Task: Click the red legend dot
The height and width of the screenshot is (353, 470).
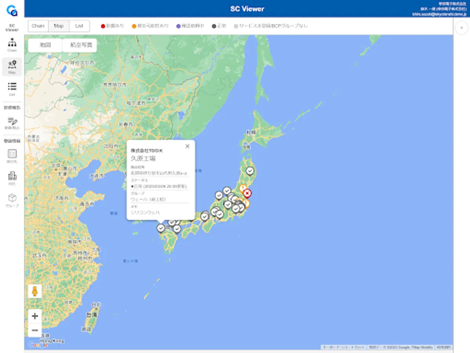Action: click(103, 26)
